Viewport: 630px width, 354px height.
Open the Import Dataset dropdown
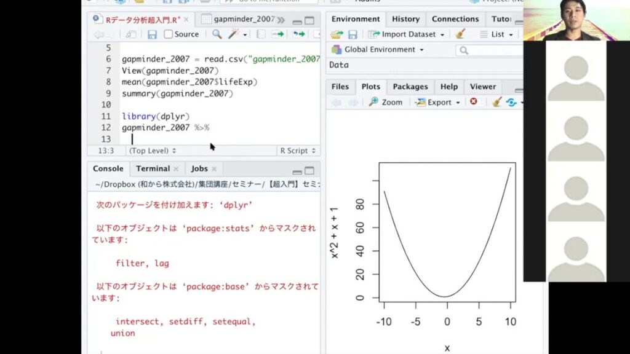tap(406, 34)
